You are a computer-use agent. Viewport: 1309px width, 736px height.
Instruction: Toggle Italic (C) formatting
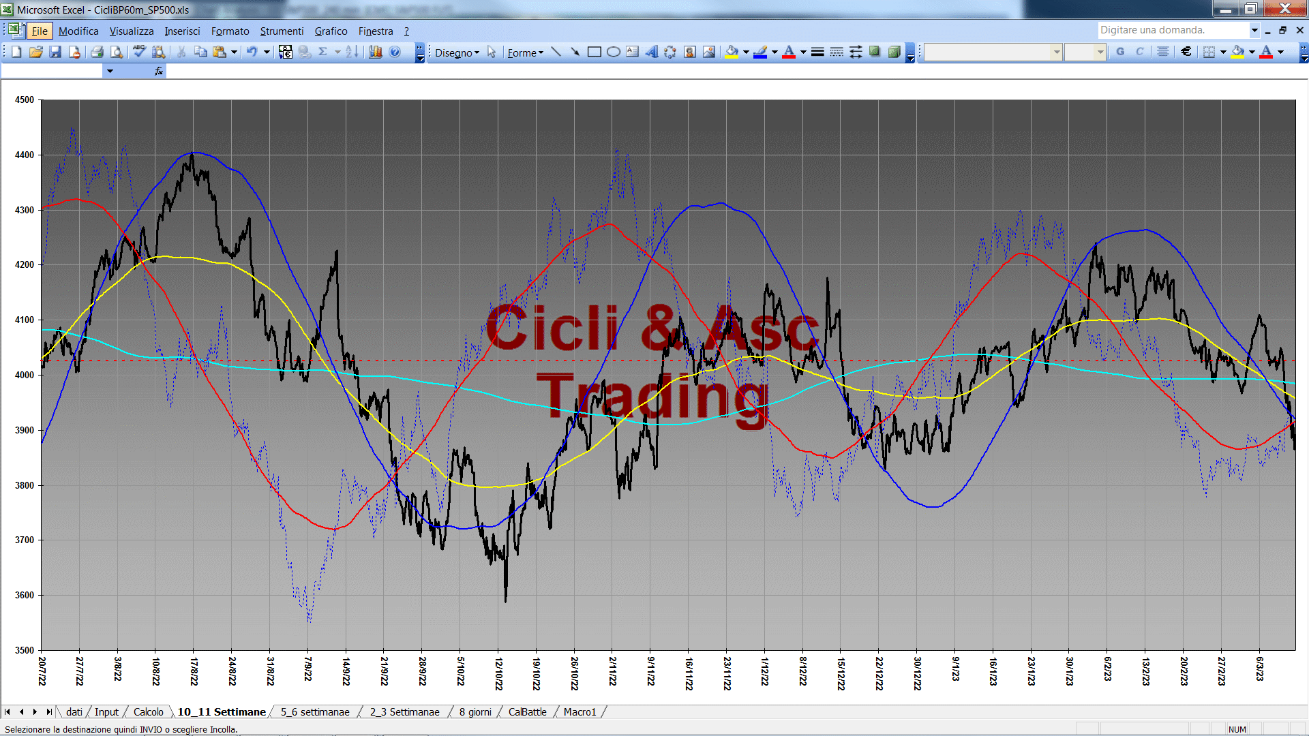(x=1139, y=52)
